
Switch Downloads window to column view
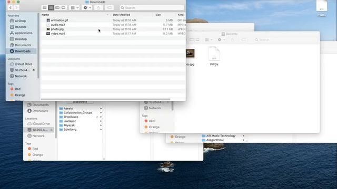coord(57,8)
